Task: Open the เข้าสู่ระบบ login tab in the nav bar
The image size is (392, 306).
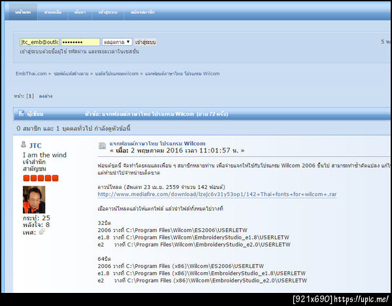Action: (108, 12)
